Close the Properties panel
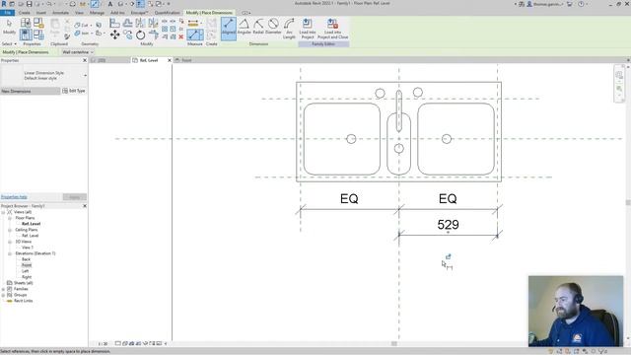 click(85, 60)
